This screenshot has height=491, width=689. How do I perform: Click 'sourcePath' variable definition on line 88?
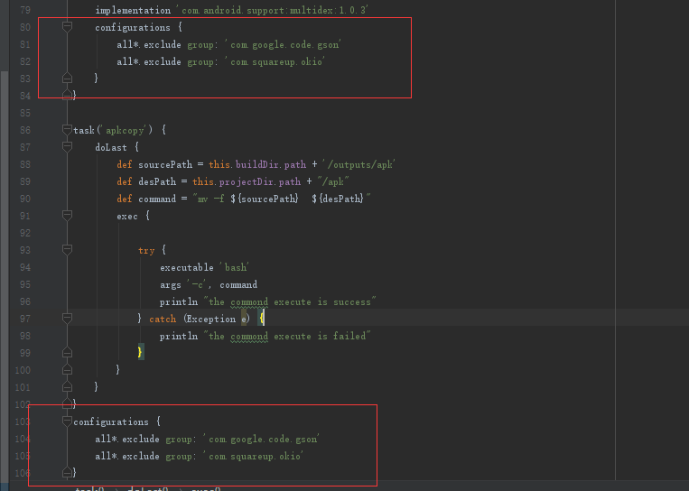tap(165, 164)
